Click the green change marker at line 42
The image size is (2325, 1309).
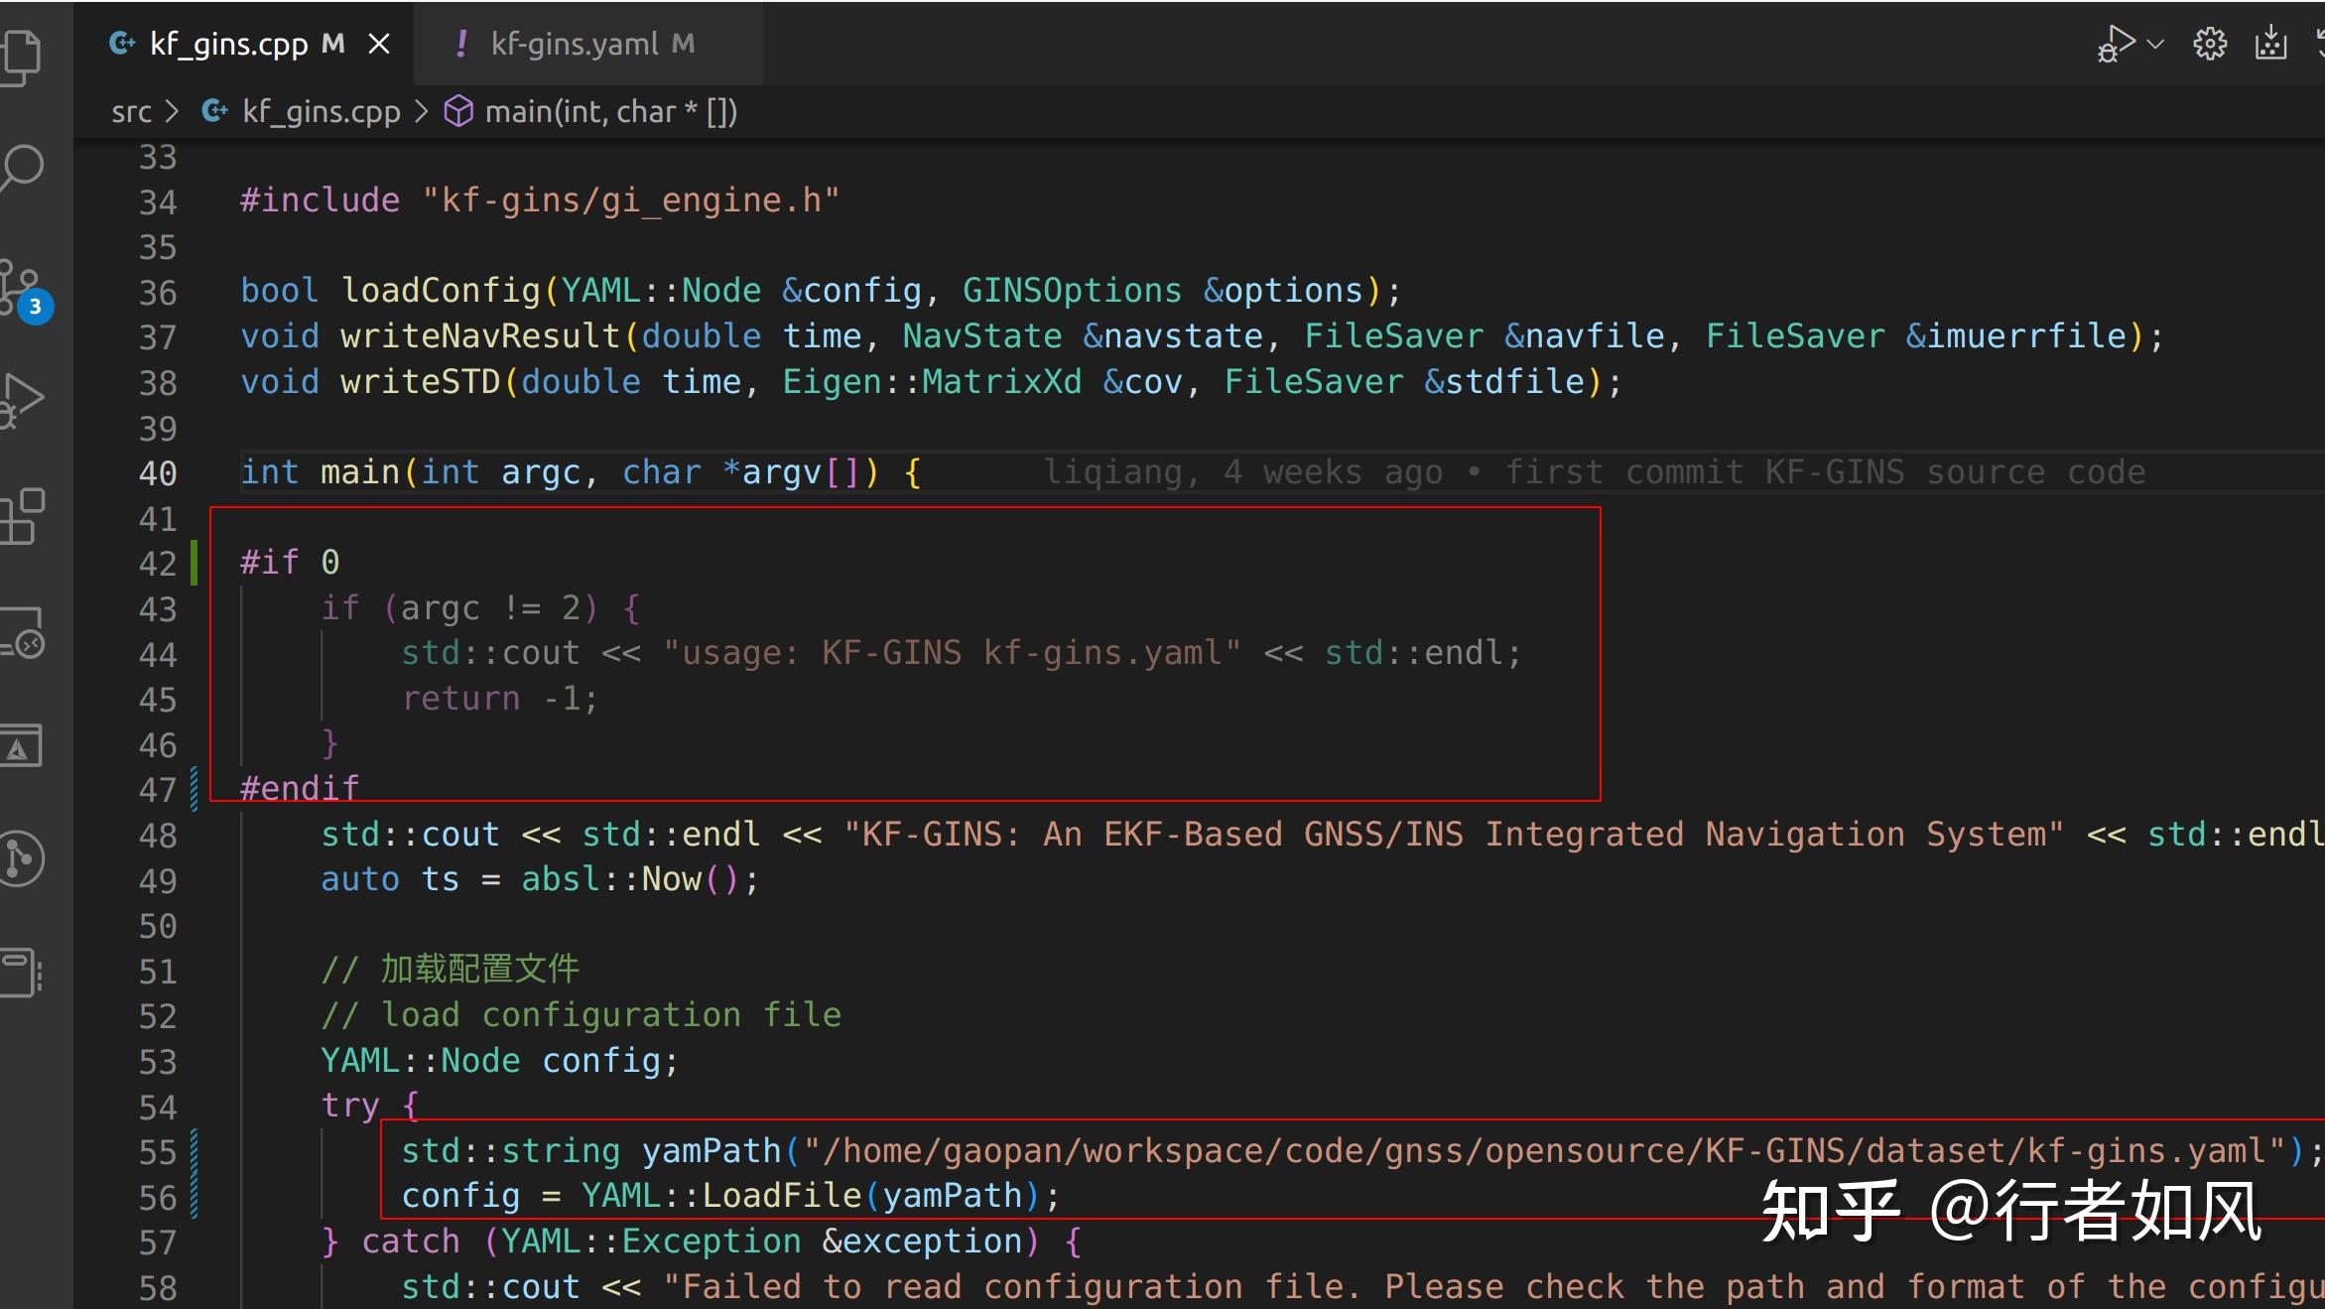pos(194,563)
